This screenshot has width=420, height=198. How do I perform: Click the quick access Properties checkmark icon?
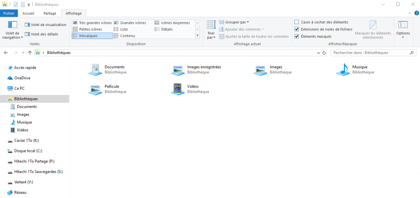(x=15, y=5)
